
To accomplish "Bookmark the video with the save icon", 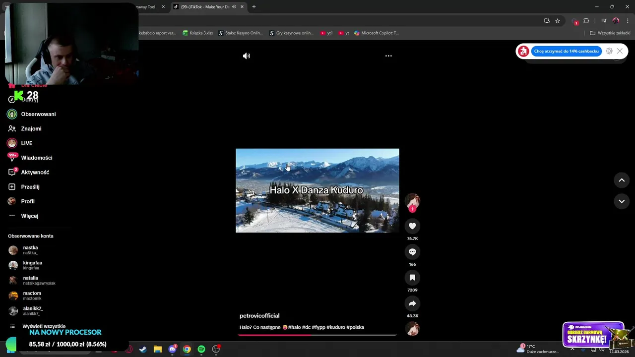I will 412,278.
